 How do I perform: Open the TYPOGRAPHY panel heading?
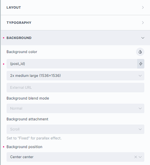[x=19, y=23]
